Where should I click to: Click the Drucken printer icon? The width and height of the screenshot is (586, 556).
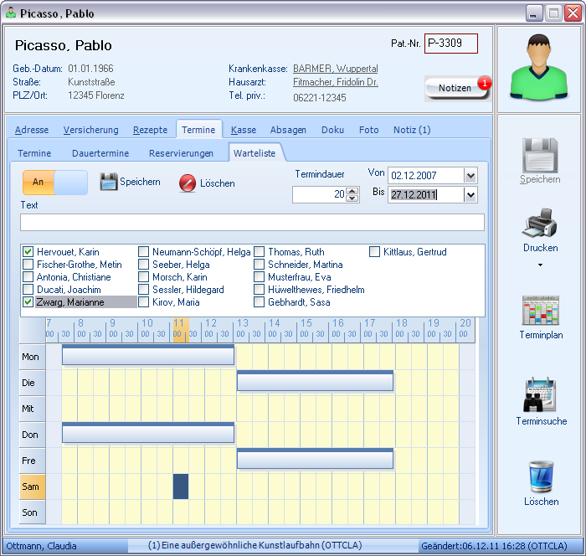pyautogui.click(x=541, y=224)
